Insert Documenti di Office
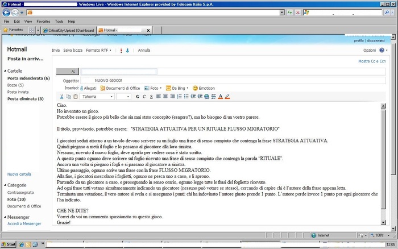The image size is (398, 249). click(120, 88)
